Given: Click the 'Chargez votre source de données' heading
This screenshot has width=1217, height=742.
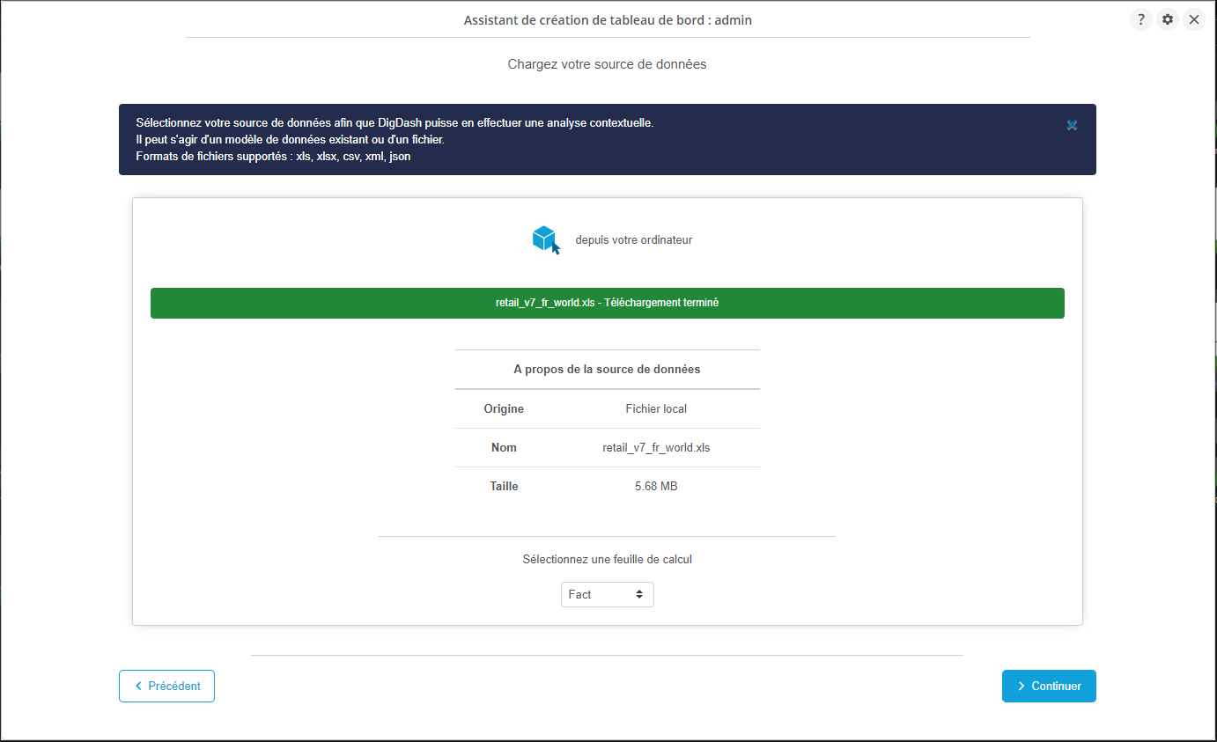Looking at the screenshot, I should tap(607, 64).
